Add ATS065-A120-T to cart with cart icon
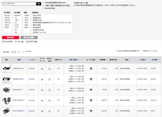The height and width of the screenshot is (117, 162). pyautogui.click(x=91, y=68)
